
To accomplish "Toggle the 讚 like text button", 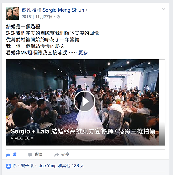I will pos(15,155).
